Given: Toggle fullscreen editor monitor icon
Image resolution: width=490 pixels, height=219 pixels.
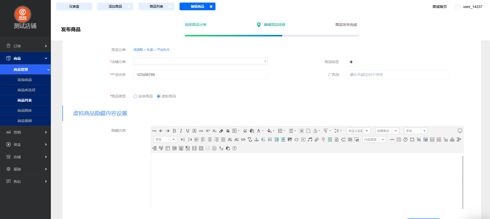Looking at the screenshot, I should pos(460,131).
